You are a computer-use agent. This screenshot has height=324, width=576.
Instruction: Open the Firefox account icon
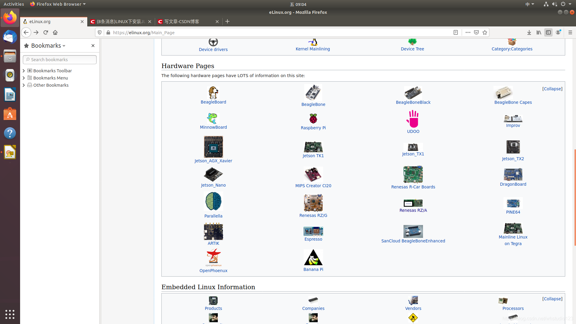click(558, 32)
